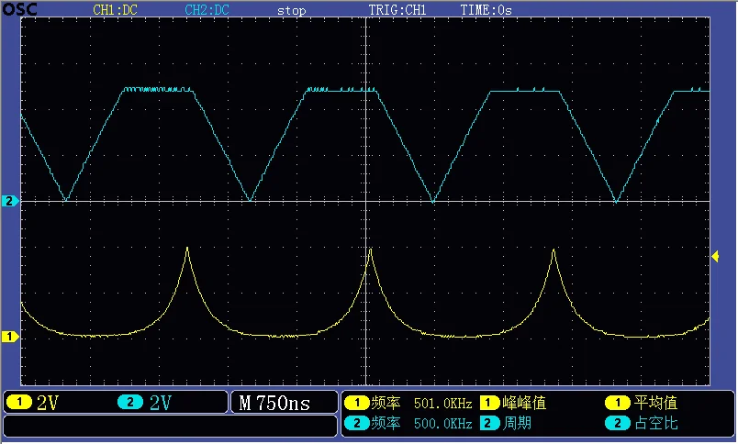Click the M 750ns timebase readout
Screen dimensions: 738x444
(274, 403)
